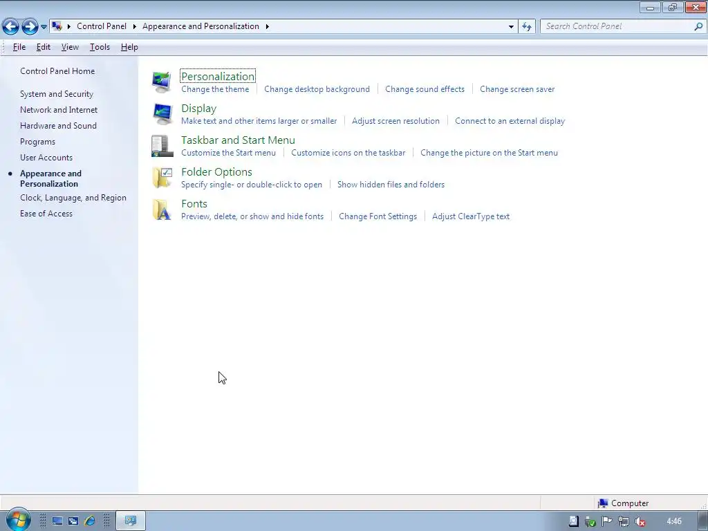The image size is (708, 531).
Task: Click the Fonts folder icon
Action: pos(162,209)
